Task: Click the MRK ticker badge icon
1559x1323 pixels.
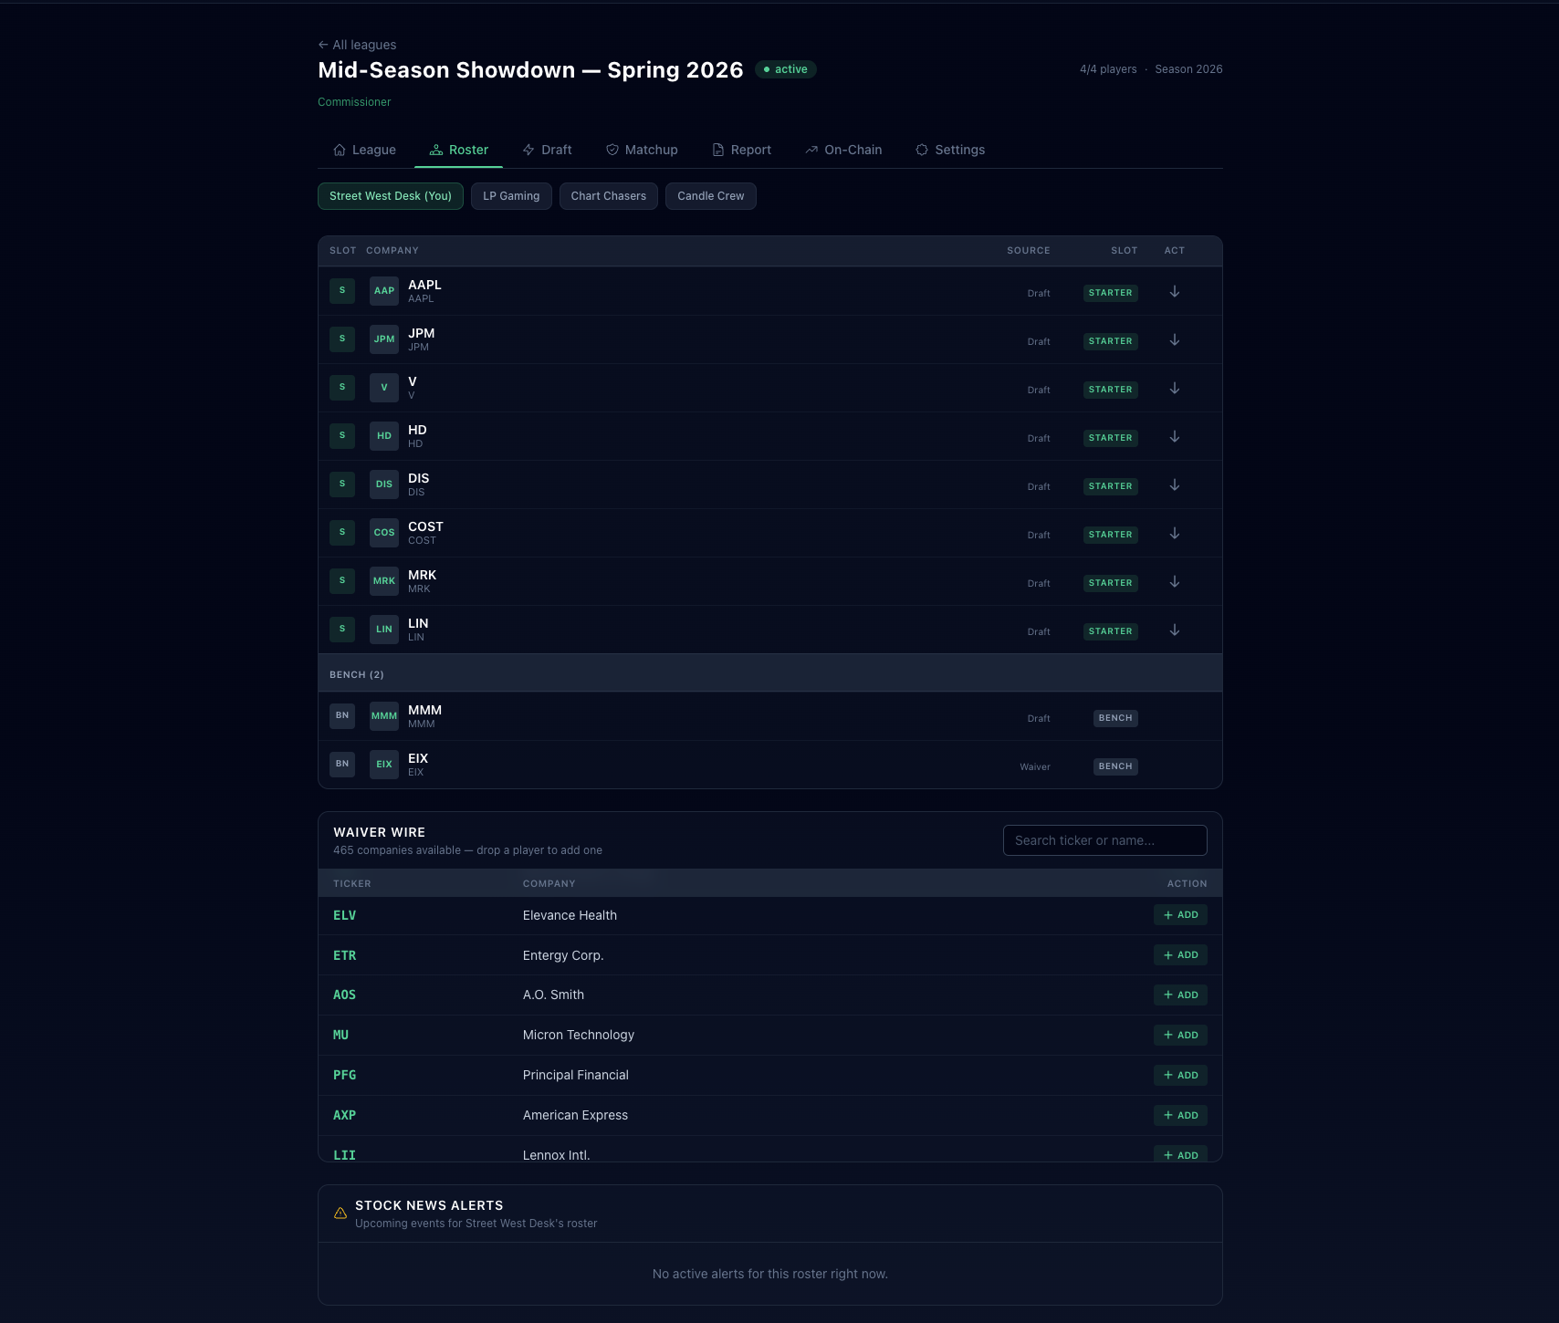Action: click(384, 581)
